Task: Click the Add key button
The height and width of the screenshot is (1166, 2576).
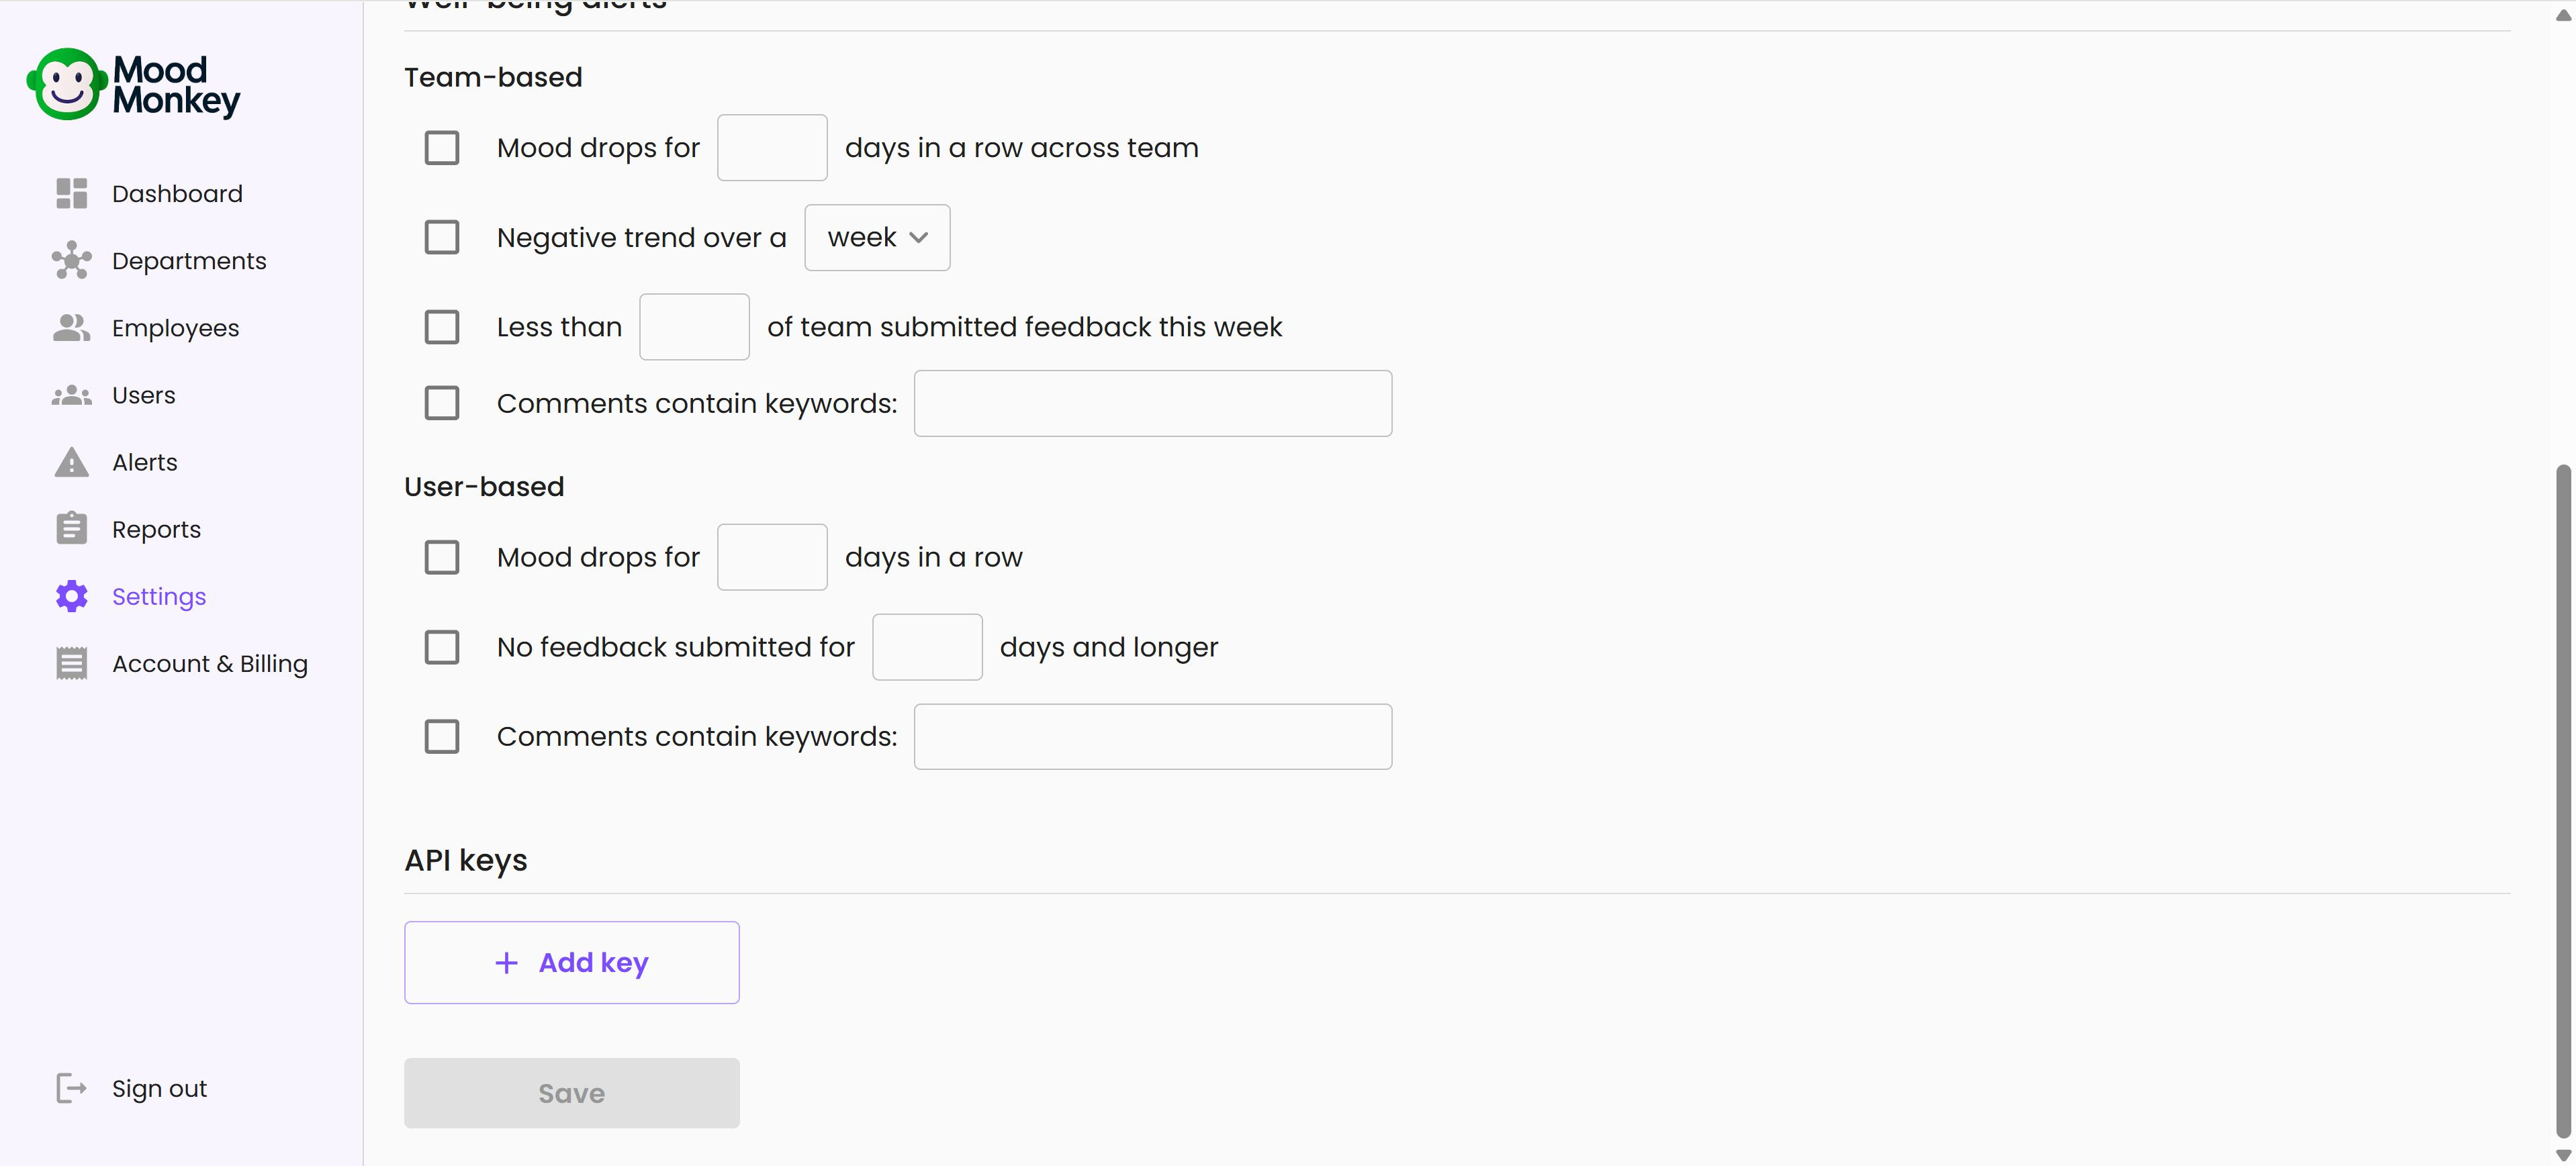Action: coord(572,962)
